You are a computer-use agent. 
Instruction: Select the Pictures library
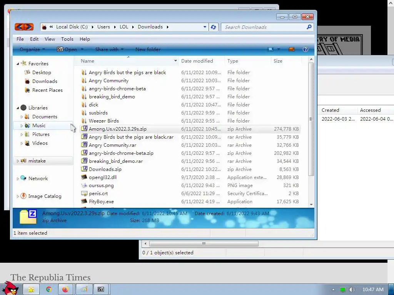[x=41, y=134]
